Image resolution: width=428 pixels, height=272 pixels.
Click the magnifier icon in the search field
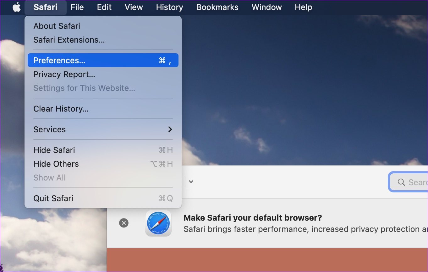[x=401, y=182]
